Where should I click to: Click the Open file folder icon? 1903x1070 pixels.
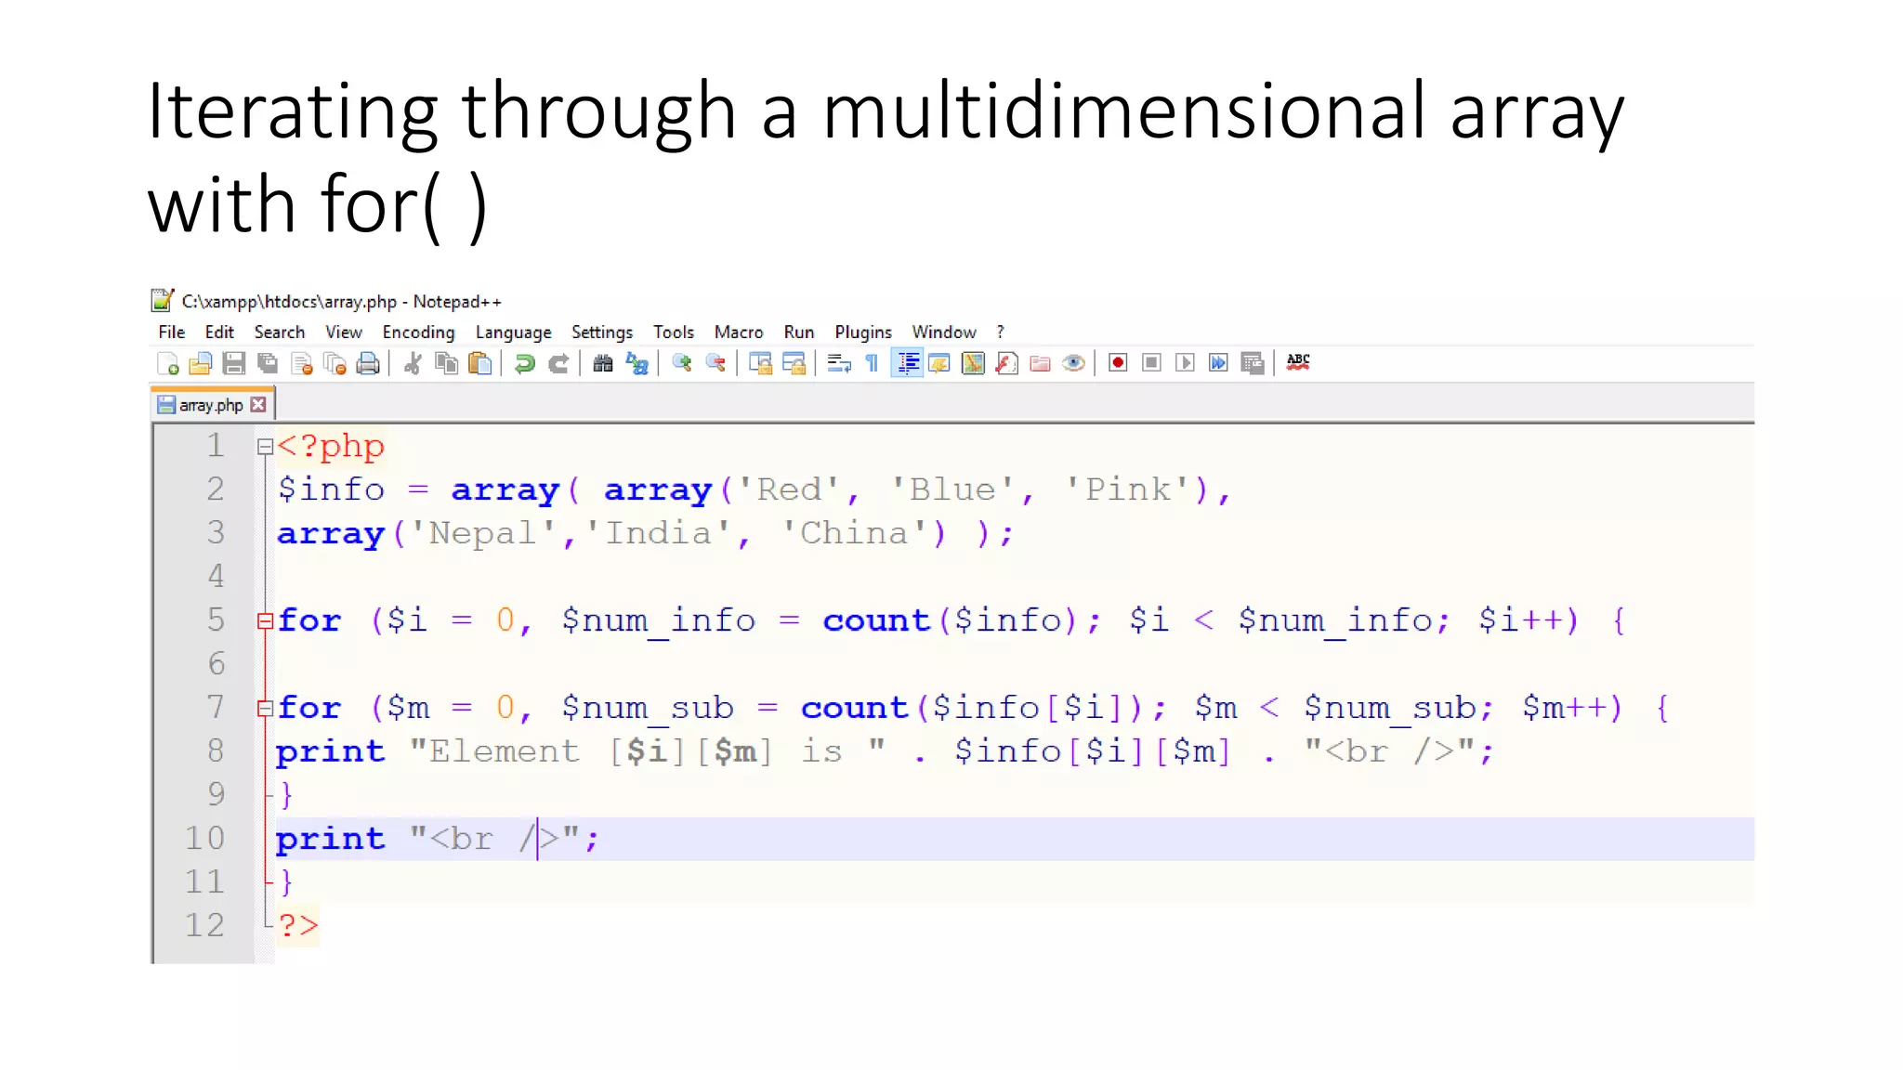200,363
